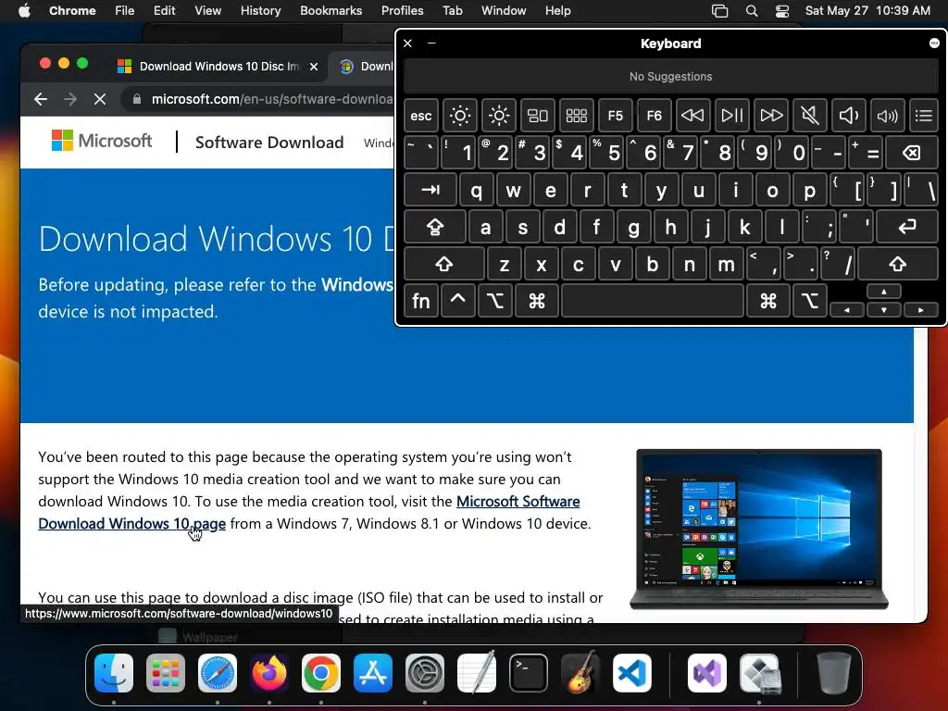The height and width of the screenshot is (711, 948).
Task: Tap the brightness down key on virtual keyboard
Action: tap(459, 116)
